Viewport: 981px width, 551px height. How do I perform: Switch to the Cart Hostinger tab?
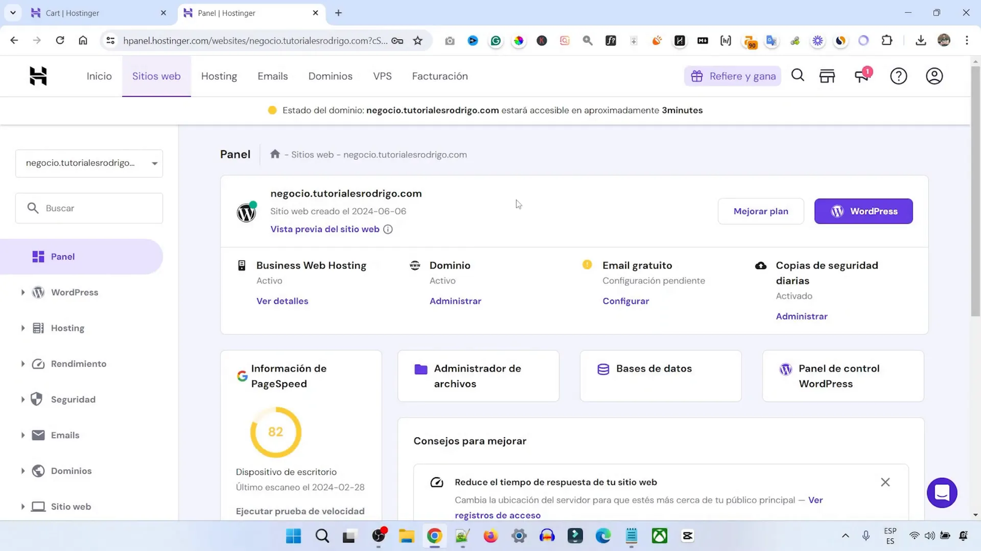click(74, 12)
